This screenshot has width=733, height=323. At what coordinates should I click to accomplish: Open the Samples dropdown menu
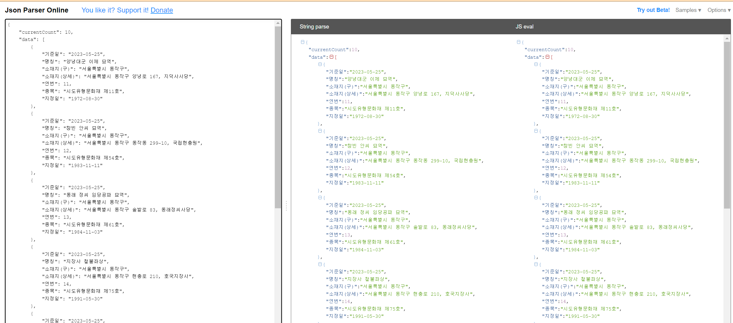688,10
